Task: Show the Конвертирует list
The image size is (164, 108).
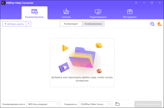Action: click(x=71, y=24)
